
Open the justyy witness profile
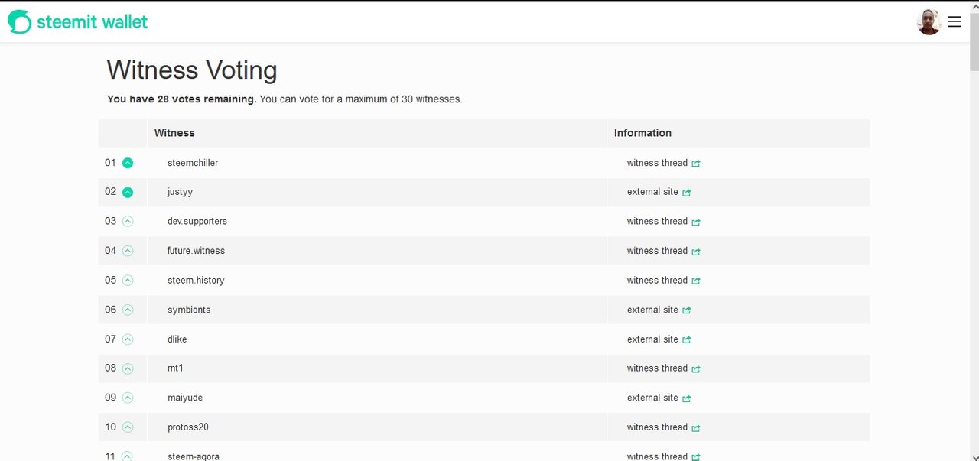(x=180, y=192)
